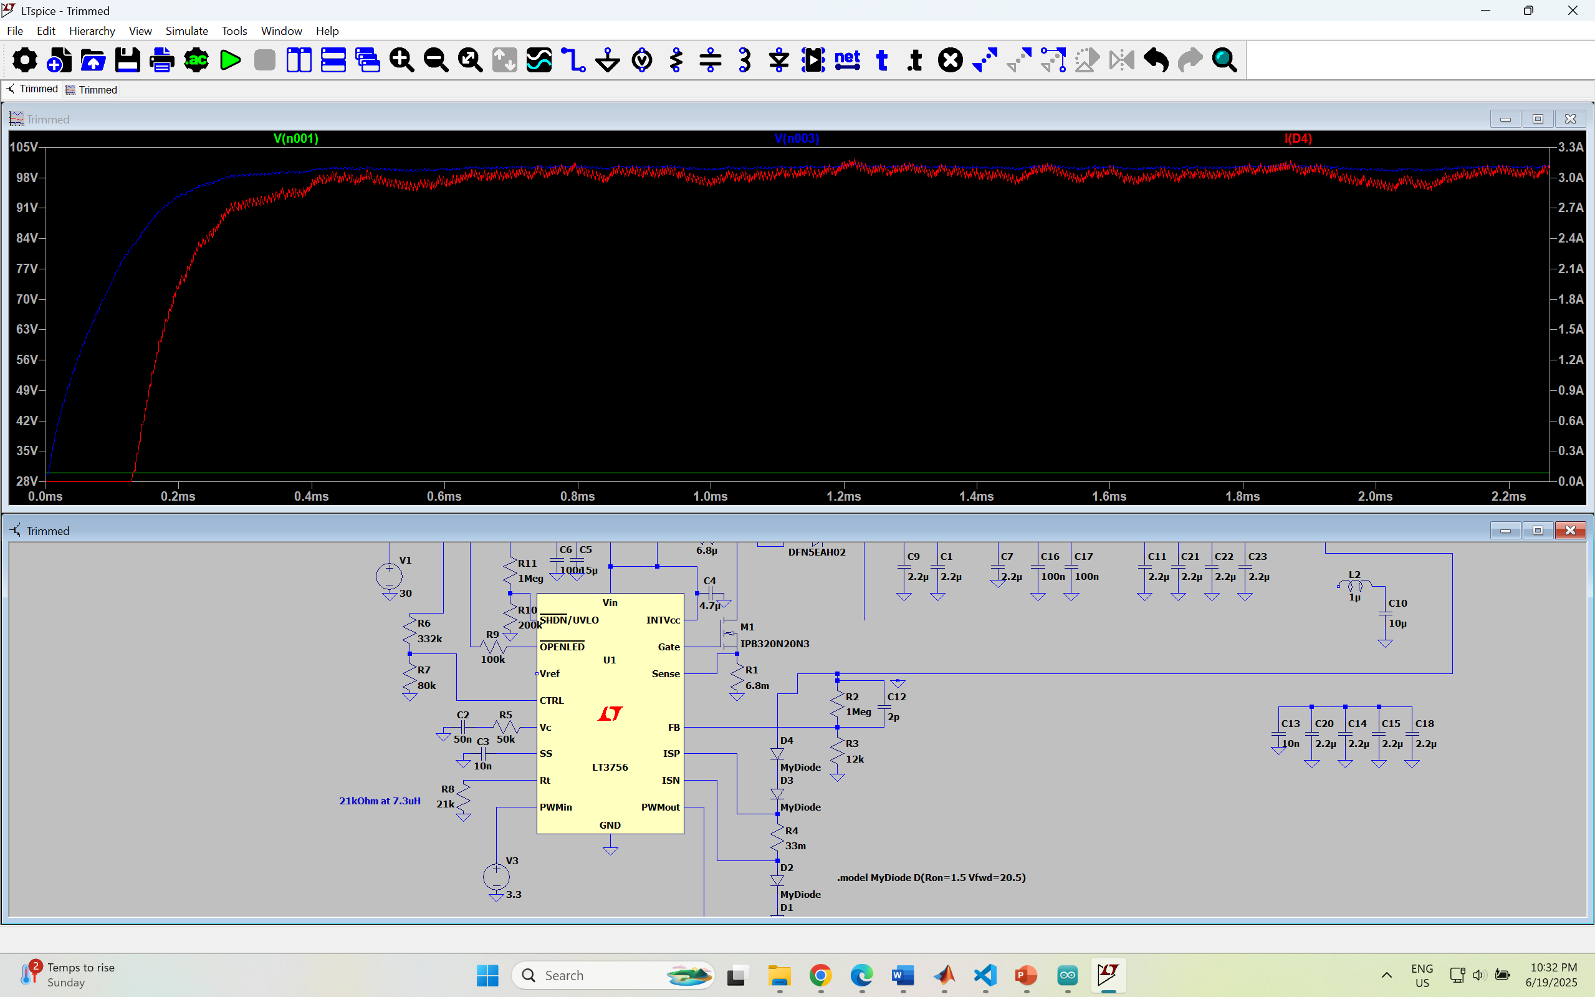Show hidden system tray icons chevron
The height and width of the screenshot is (997, 1595).
[1387, 975]
